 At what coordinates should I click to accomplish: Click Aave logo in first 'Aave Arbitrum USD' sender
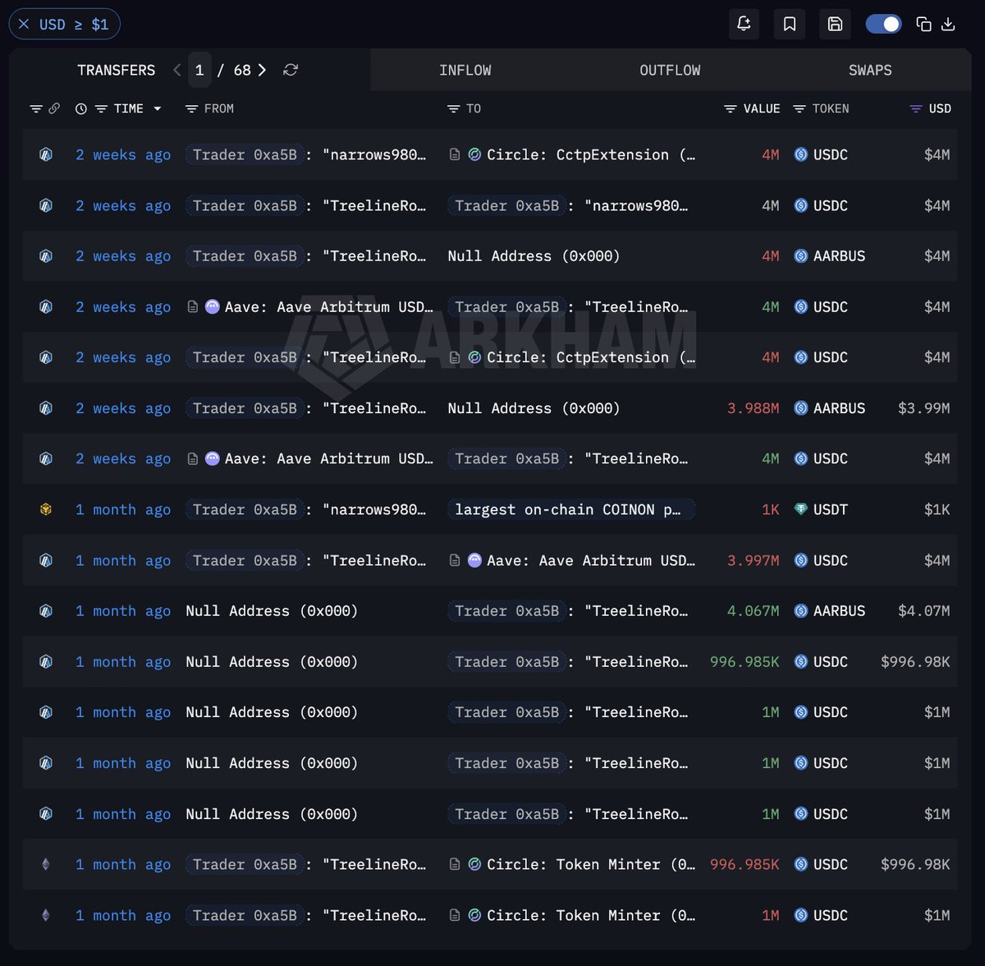[x=212, y=306]
